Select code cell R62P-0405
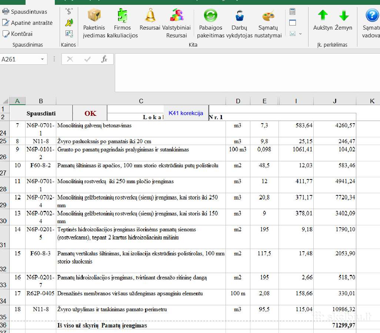The height and width of the screenshot is (333, 380). tap(41, 297)
